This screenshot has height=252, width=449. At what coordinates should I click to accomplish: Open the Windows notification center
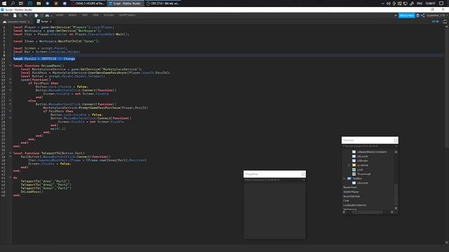441,3
